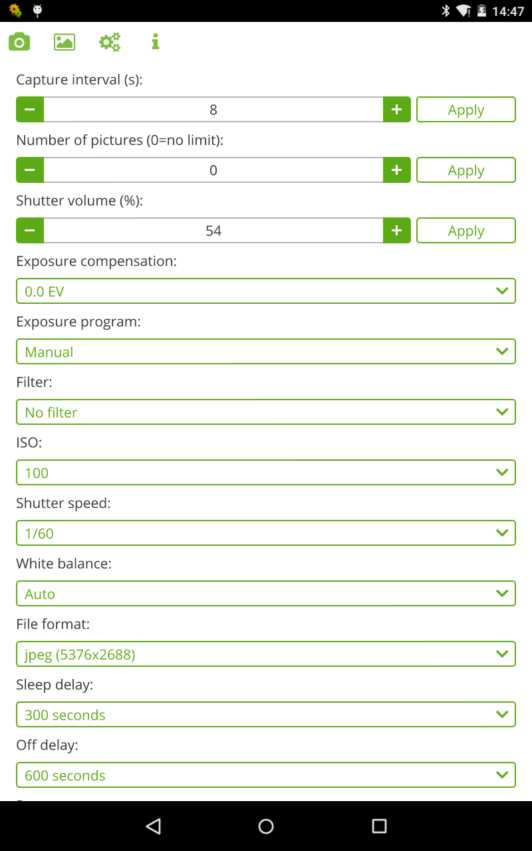Open the info tab
532x851 pixels.
tap(155, 42)
